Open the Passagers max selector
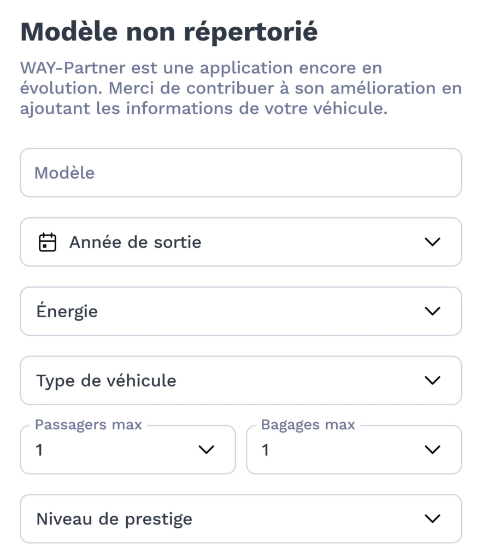 click(x=127, y=450)
